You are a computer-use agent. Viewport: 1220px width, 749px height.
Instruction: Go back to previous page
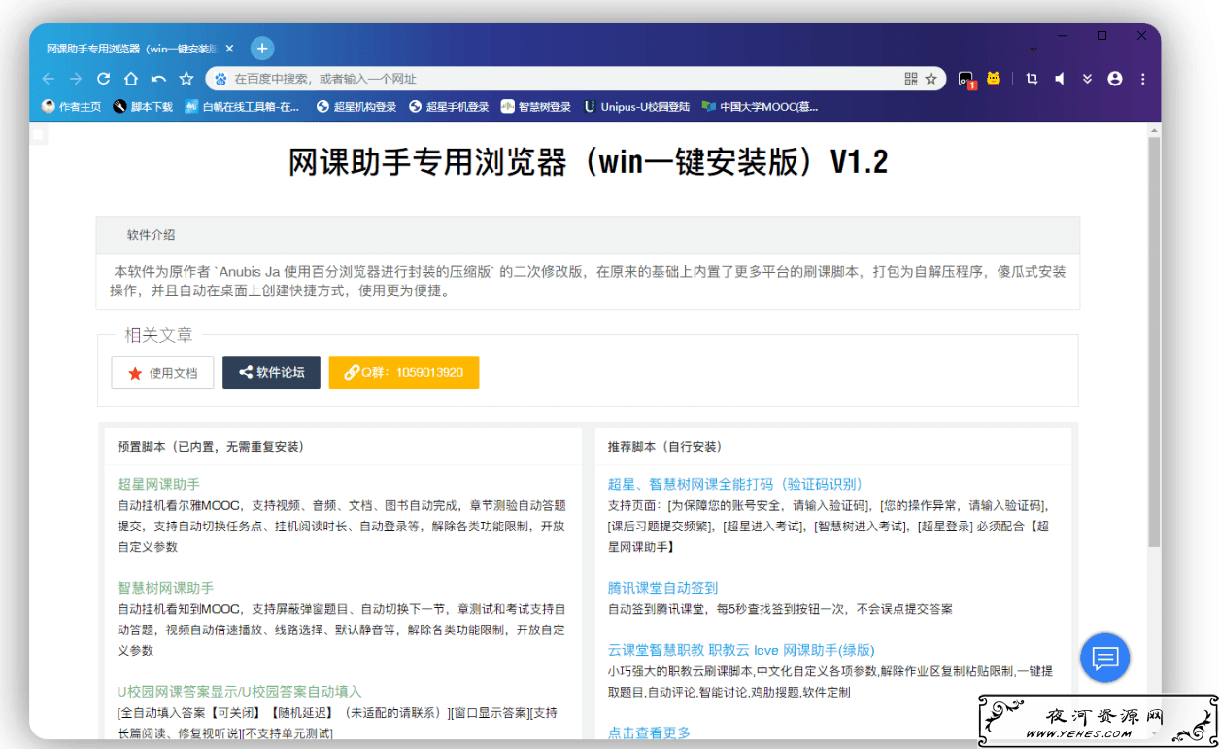[x=49, y=79]
